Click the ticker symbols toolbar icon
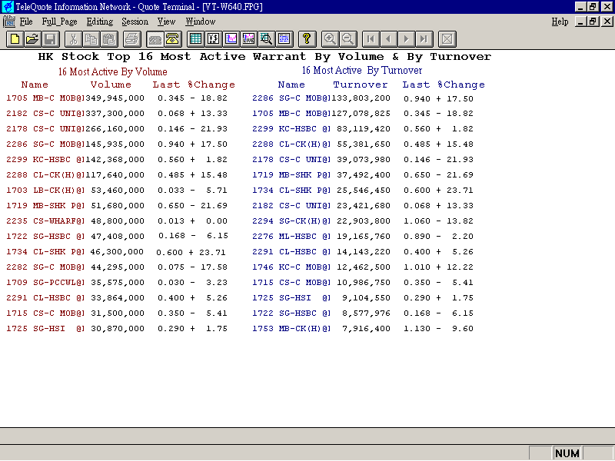This screenshot has width=615, height=461. [214, 39]
